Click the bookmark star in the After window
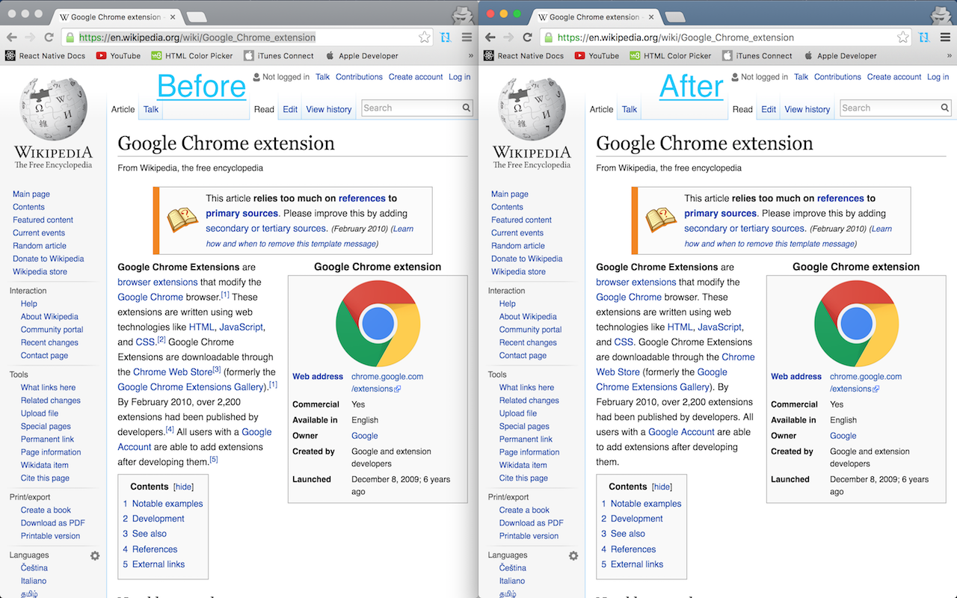 tap(903, 37)
